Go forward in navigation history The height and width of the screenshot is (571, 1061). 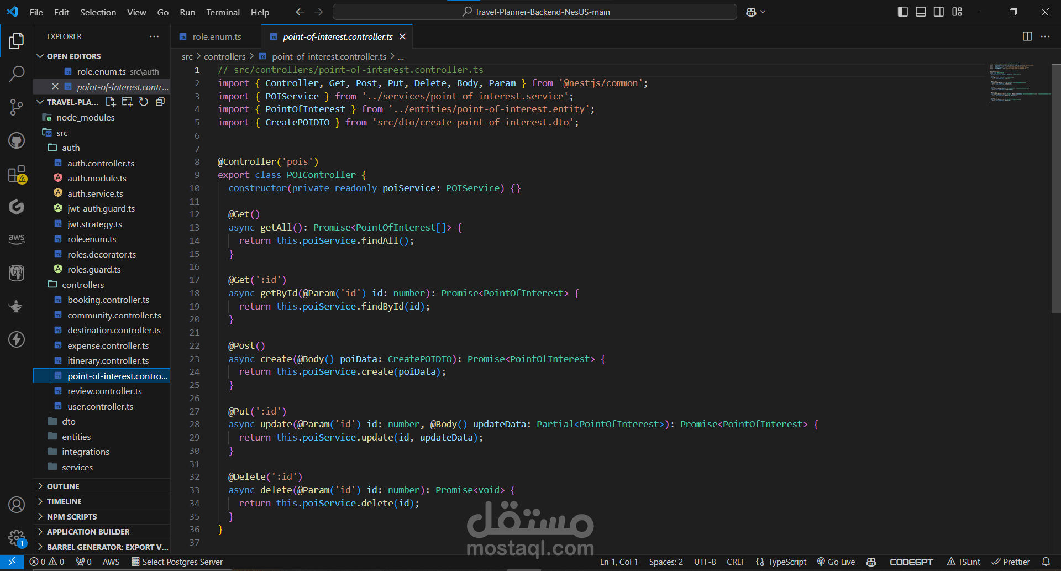point(318,12)
